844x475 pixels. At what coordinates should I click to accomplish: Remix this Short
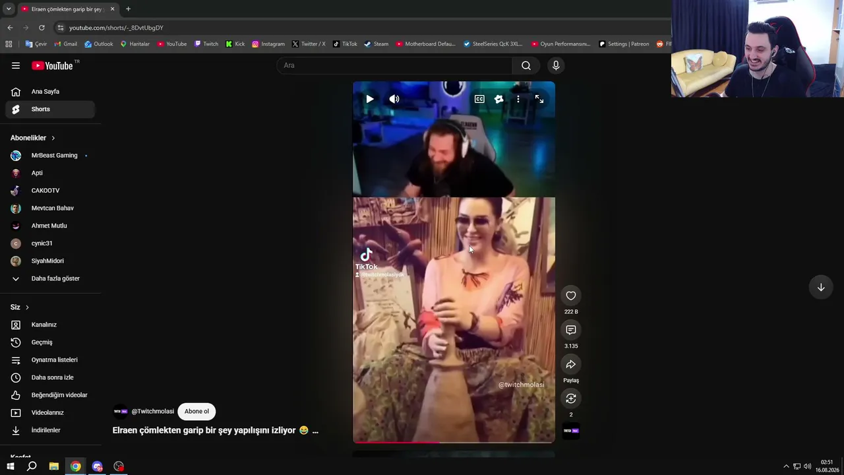point(571,398)
